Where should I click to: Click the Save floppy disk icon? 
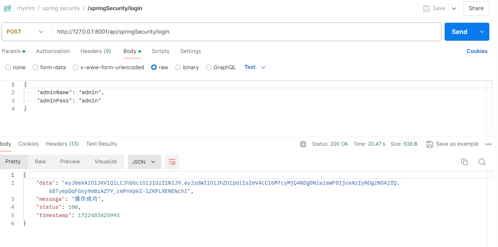[x=427, y=8]
